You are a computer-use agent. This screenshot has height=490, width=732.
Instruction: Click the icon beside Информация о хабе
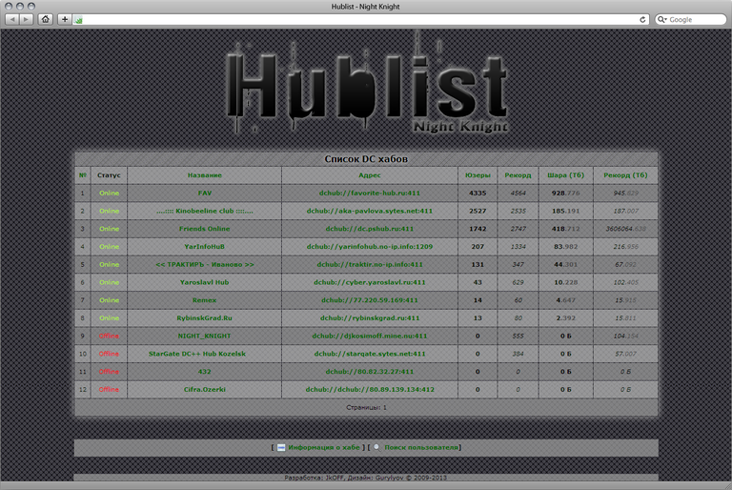(281, 446)
